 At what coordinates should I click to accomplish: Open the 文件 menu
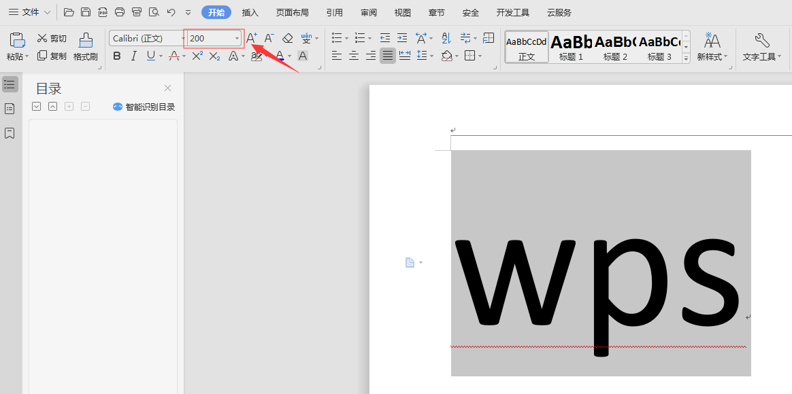(x=30, y=12)
